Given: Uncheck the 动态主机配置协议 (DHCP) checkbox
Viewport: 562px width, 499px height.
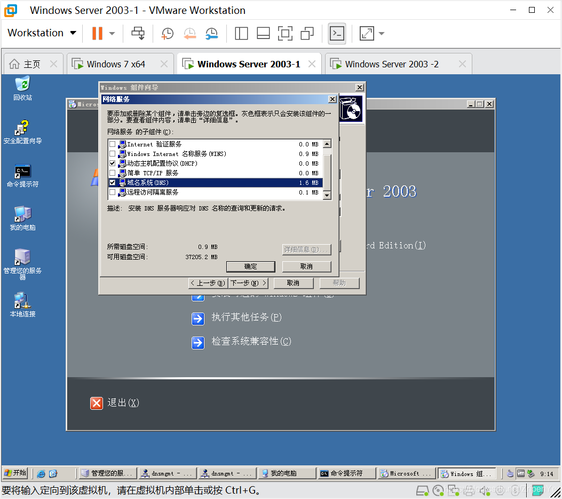Looking at the screenshot, I should coord(112,163).
